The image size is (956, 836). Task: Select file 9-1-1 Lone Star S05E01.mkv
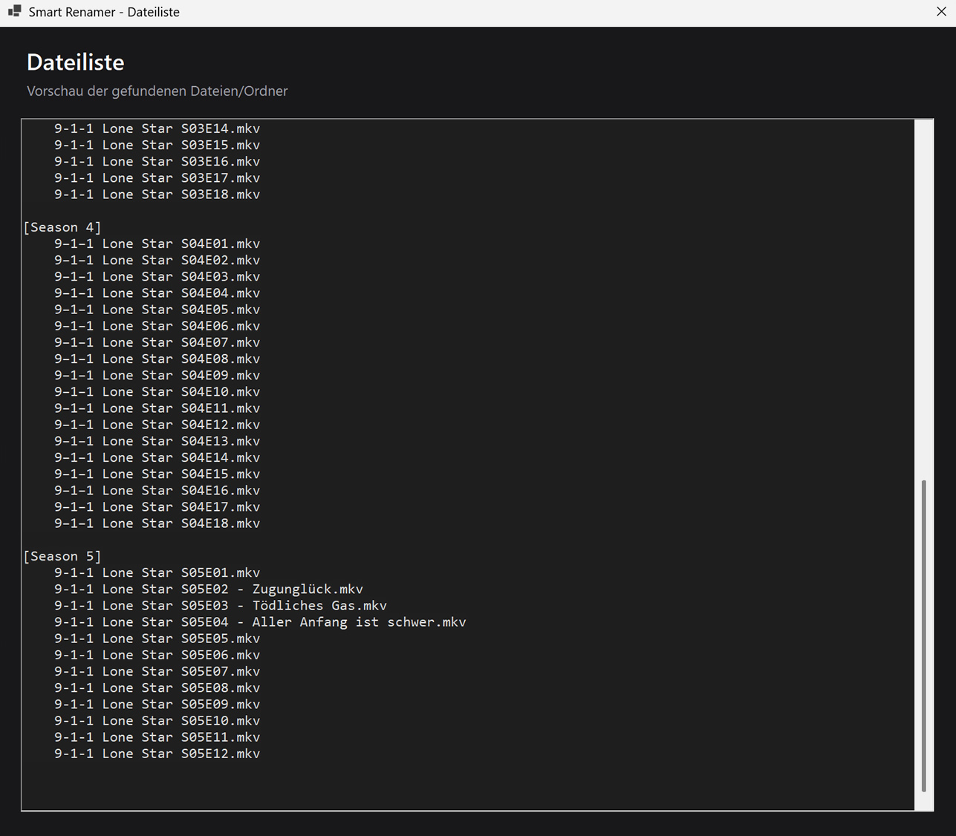(x=157, y=572)
